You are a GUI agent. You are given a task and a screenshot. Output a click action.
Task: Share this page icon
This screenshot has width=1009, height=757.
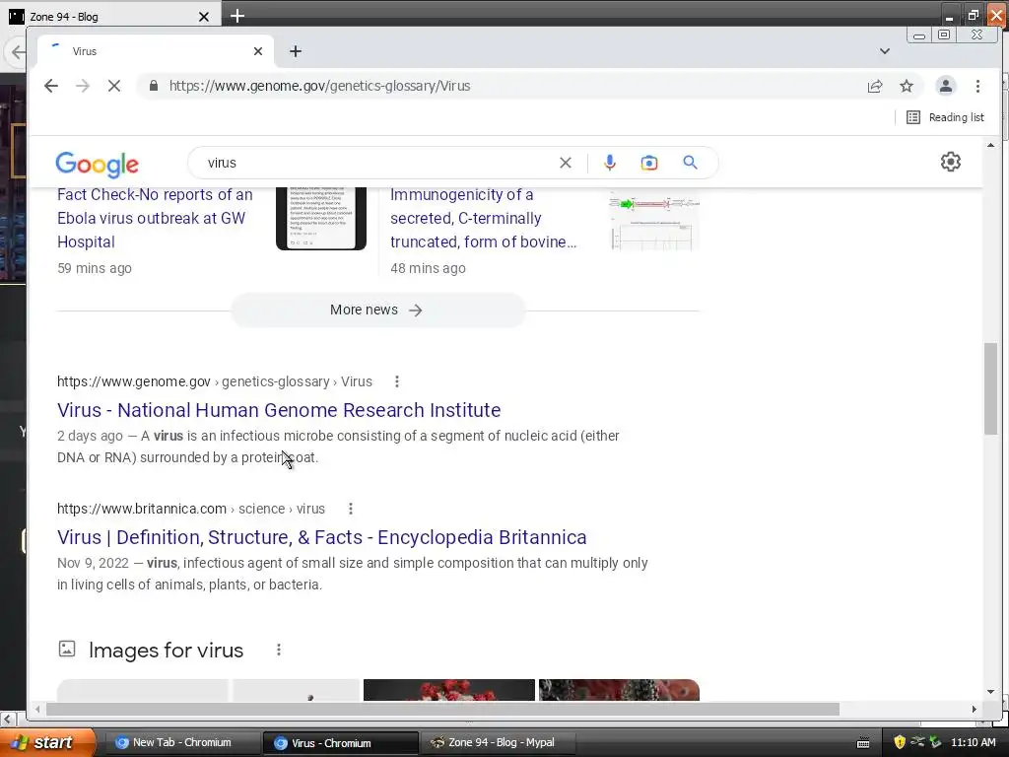(875, 87)
